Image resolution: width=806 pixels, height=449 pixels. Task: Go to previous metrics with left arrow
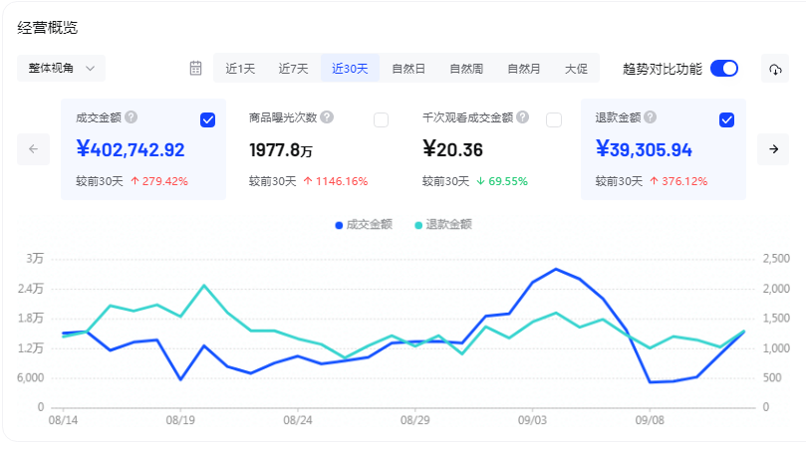[x=34, y=149]
